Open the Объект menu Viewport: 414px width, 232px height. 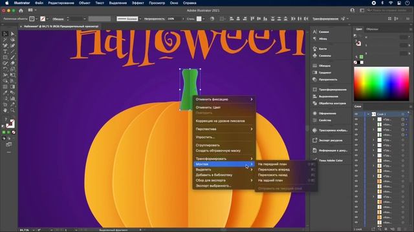pyautogui.click(x=85, y=3)
